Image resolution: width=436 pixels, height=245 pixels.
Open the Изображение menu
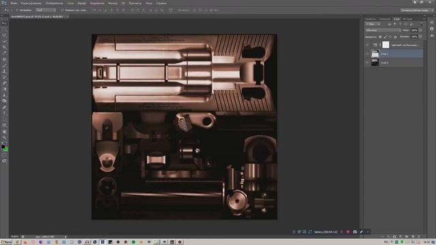tap(54, 3)
